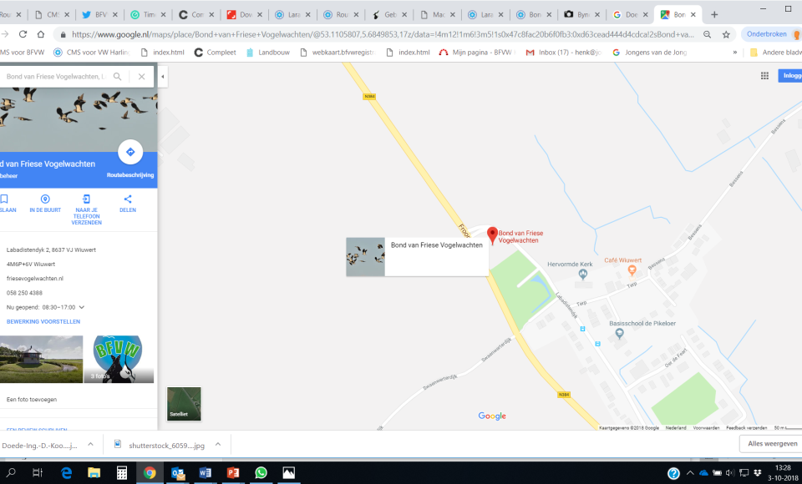Sign in with the Inloggen button
Image resolution: width=802 pixels, height=484 pixels.
pos(790,76)
